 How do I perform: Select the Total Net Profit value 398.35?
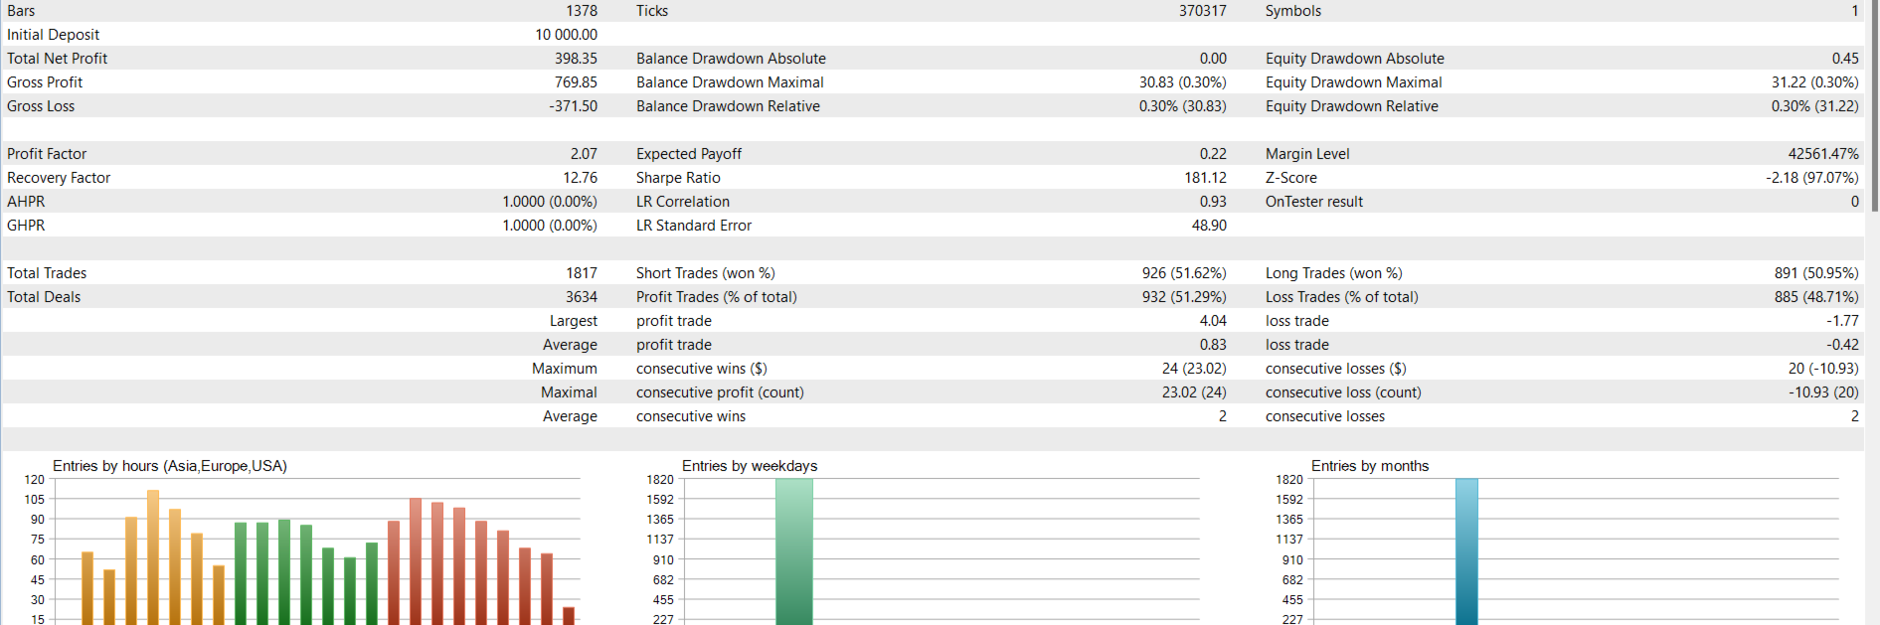576,59
